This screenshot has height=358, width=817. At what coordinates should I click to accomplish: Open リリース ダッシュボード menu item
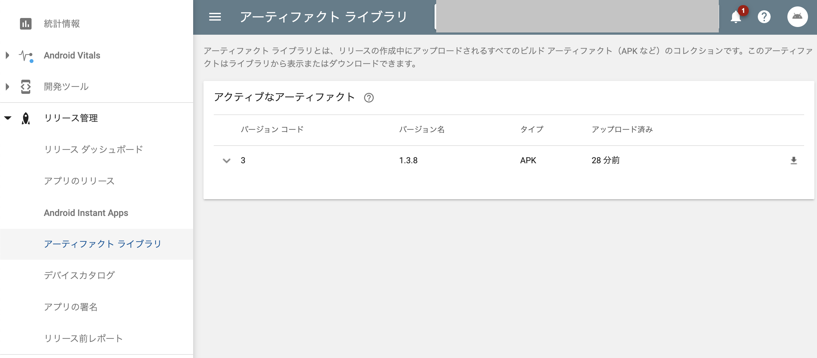click(x=93, y=149)
